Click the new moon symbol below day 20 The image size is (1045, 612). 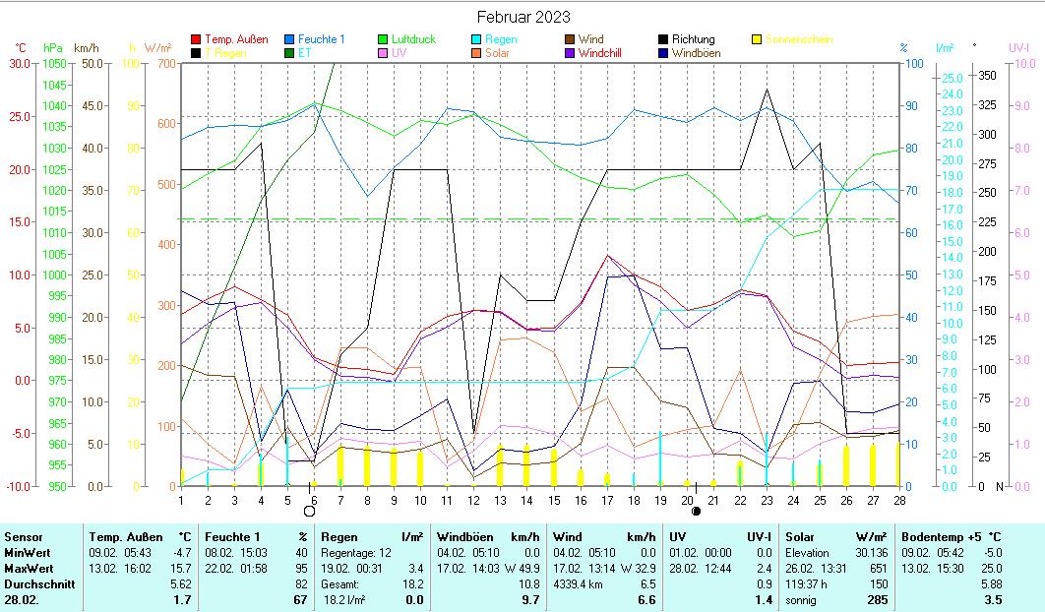697,512
